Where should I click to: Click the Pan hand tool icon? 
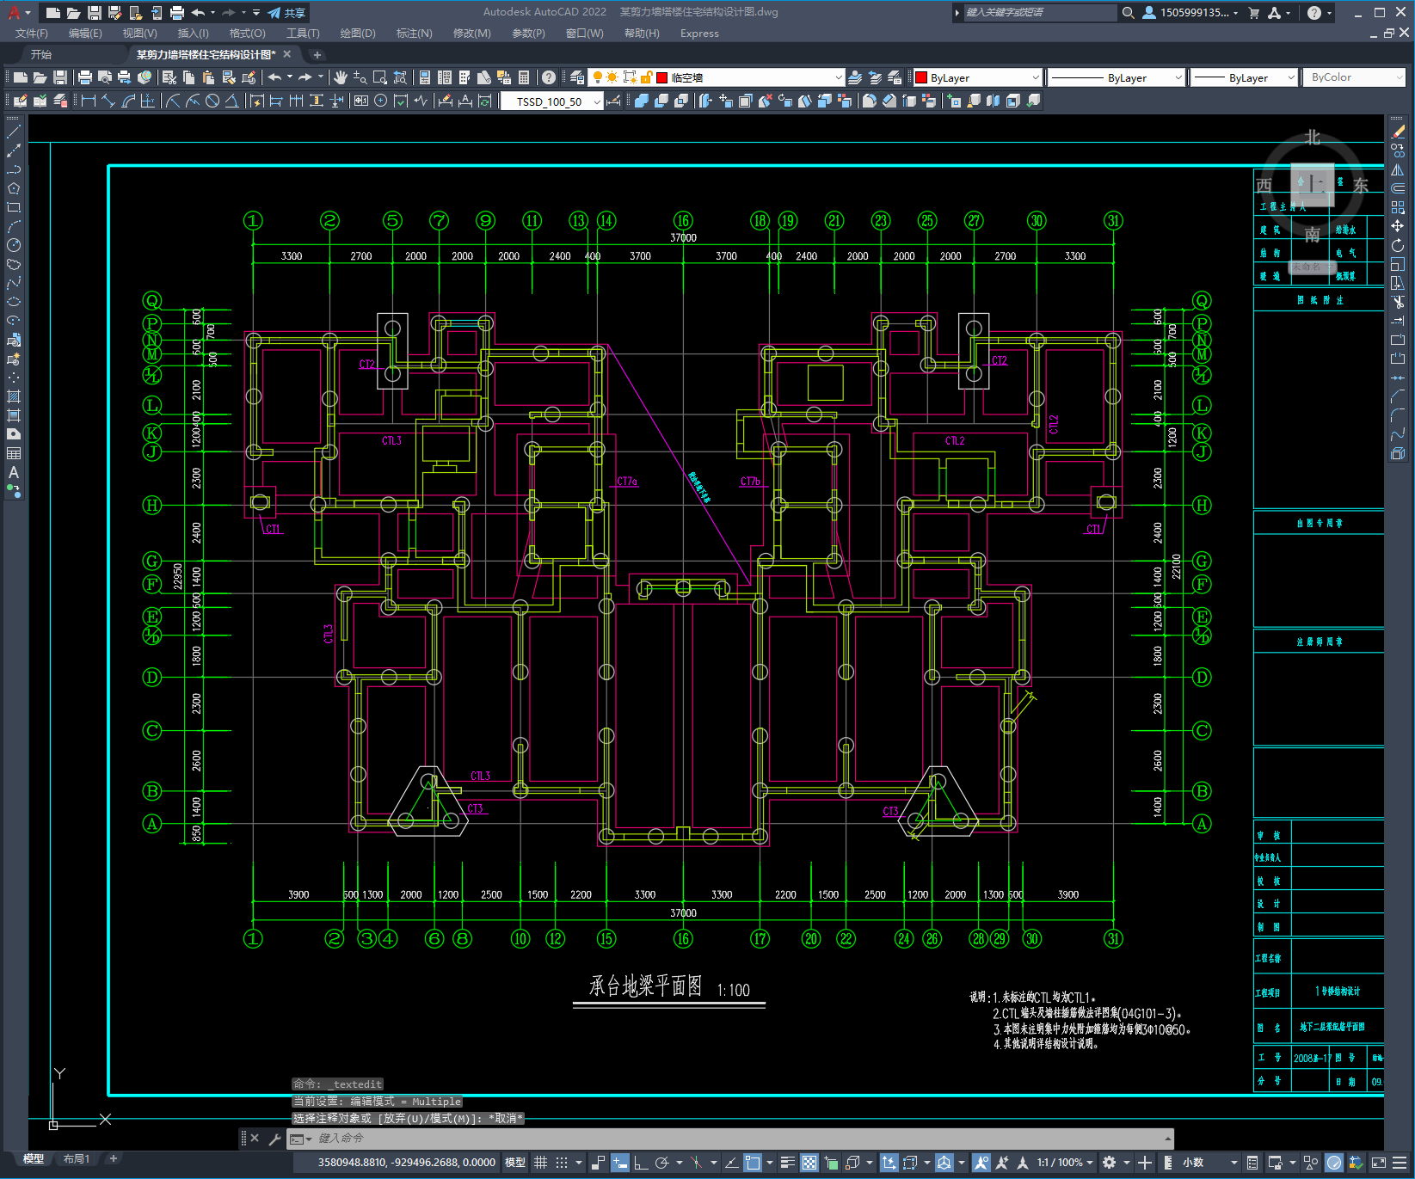pos(341,77)
